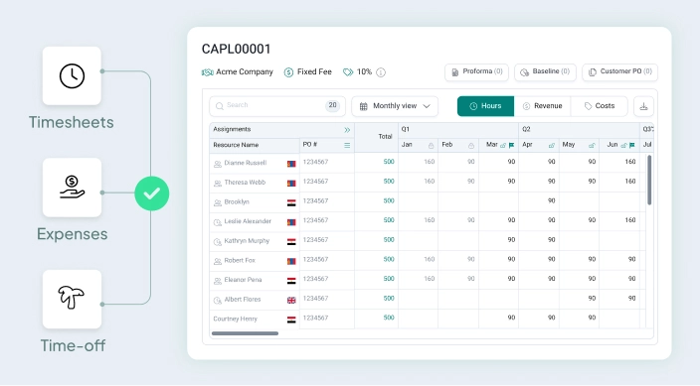Image resolution: width=700 pixels, height=386 pixels.
Task: Select the Courtney Henry row name
Action: click(x=236, y=319)
